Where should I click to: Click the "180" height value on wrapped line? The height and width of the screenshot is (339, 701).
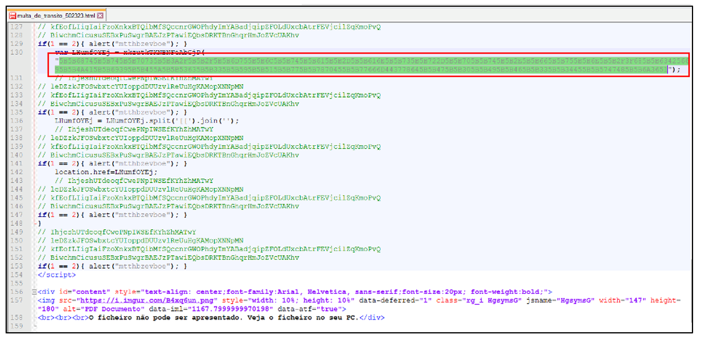[x=49, y=309]
